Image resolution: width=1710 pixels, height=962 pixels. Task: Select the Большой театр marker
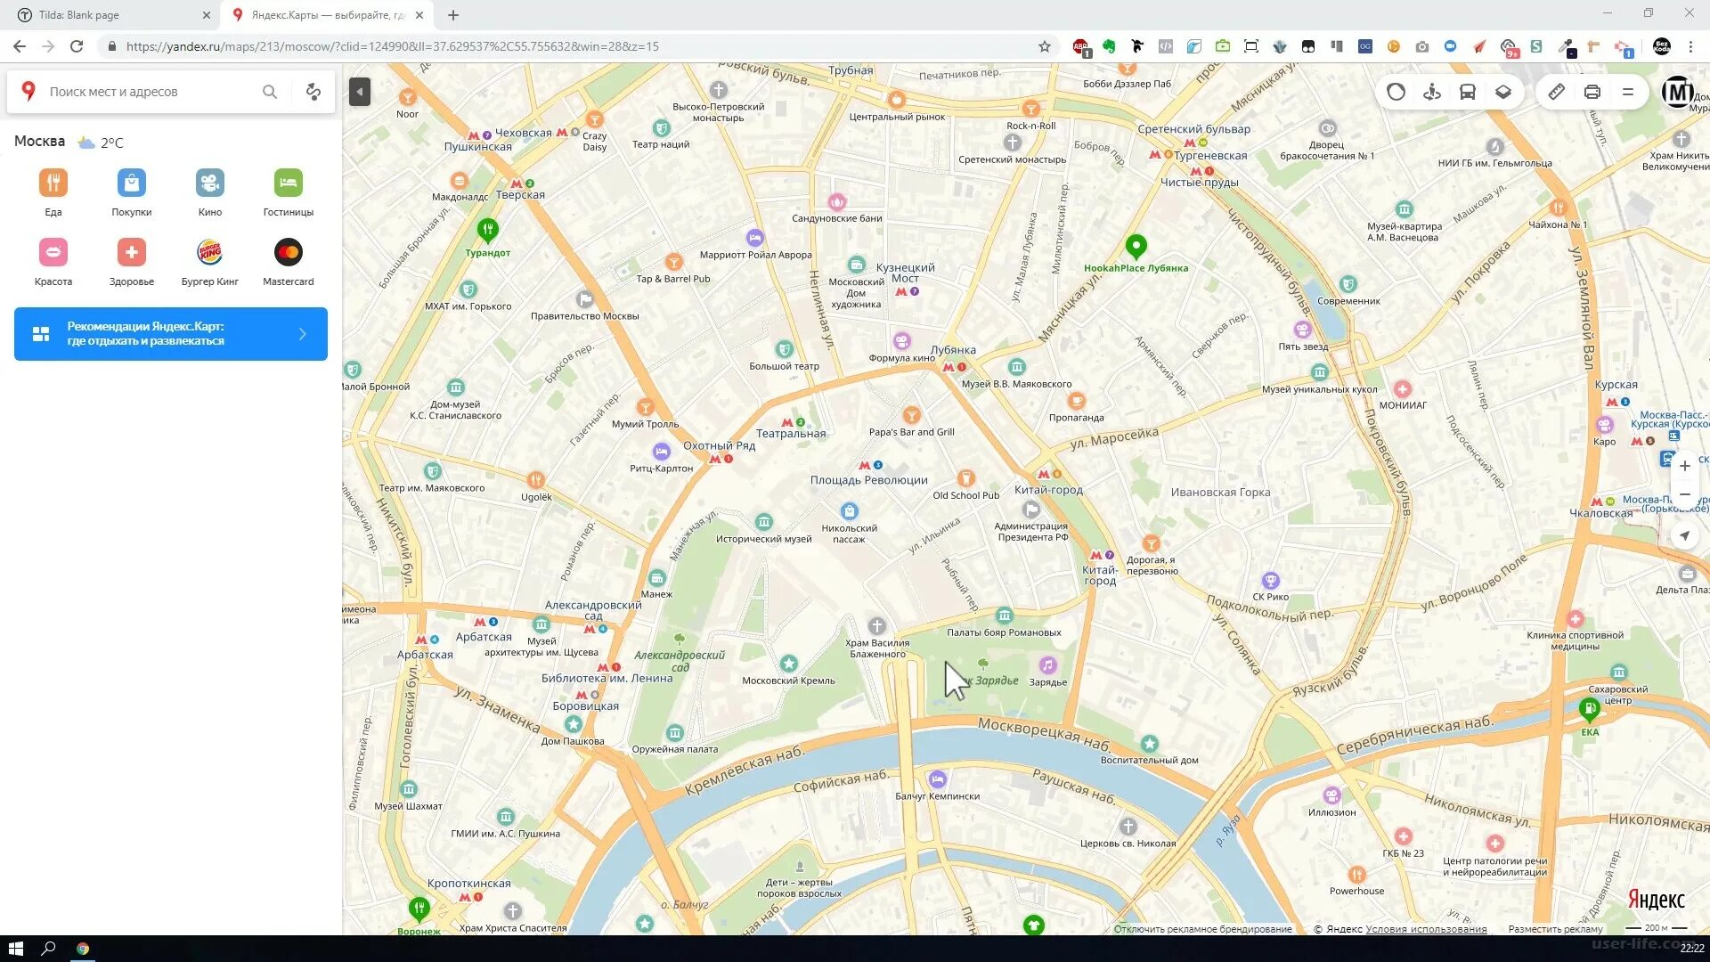point(784,349)
